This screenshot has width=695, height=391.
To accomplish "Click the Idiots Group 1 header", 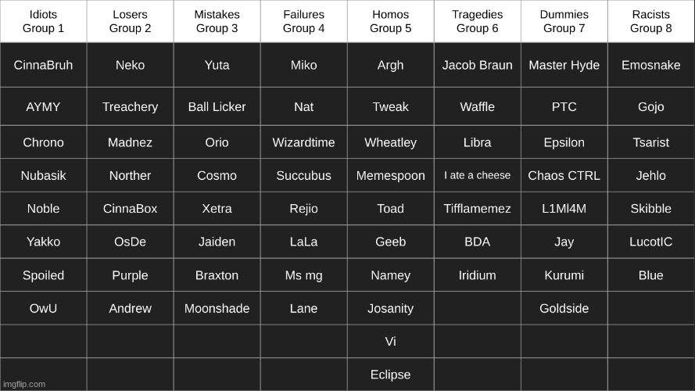I will click(44, 21).
